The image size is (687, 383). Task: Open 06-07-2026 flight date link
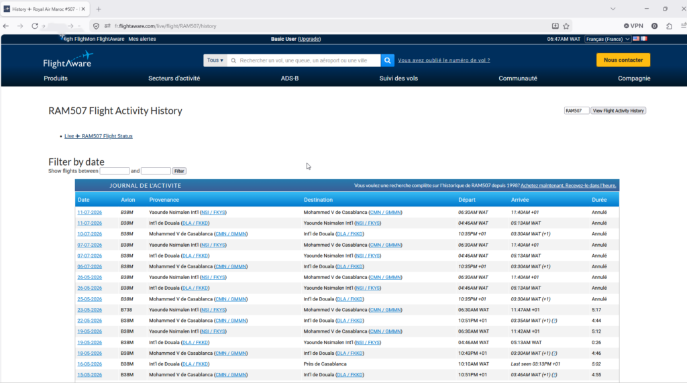click(89, 266)
